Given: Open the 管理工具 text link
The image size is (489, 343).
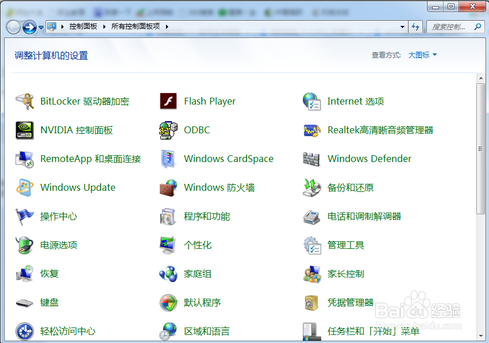Looking at the screenshot, I should point(346,245).
